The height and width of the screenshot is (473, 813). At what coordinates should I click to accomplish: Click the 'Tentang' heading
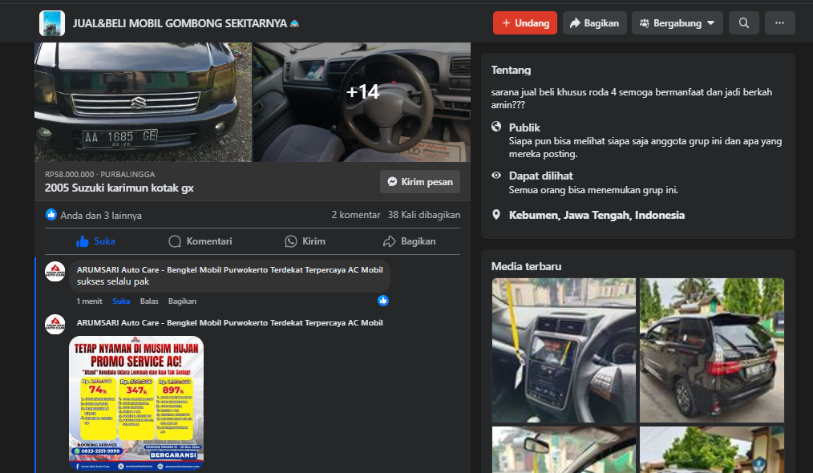point(511,70)
